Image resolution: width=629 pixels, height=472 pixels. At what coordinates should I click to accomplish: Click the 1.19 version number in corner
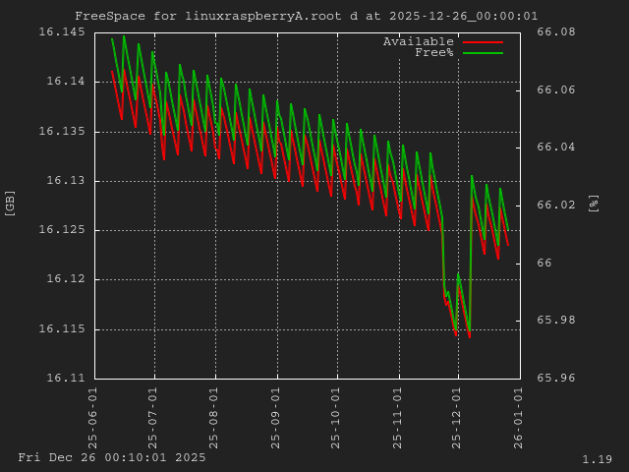tap(597, 459)
